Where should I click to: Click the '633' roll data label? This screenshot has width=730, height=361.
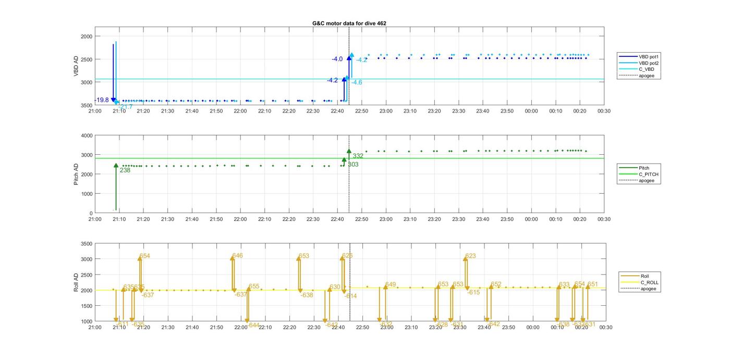point(564,285)
